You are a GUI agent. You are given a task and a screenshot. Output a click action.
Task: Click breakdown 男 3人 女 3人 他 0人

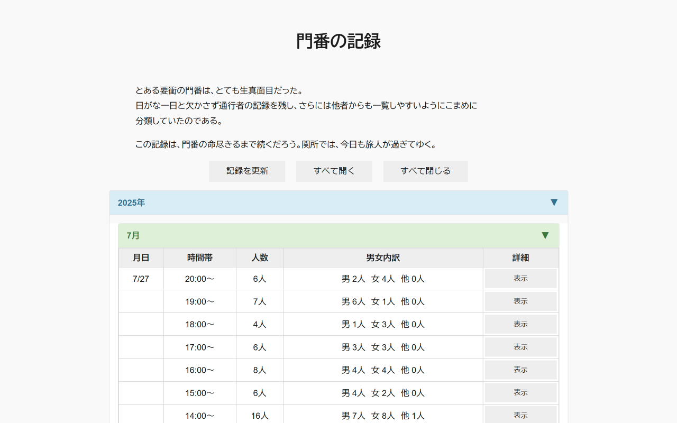click(x=383, y=347)
